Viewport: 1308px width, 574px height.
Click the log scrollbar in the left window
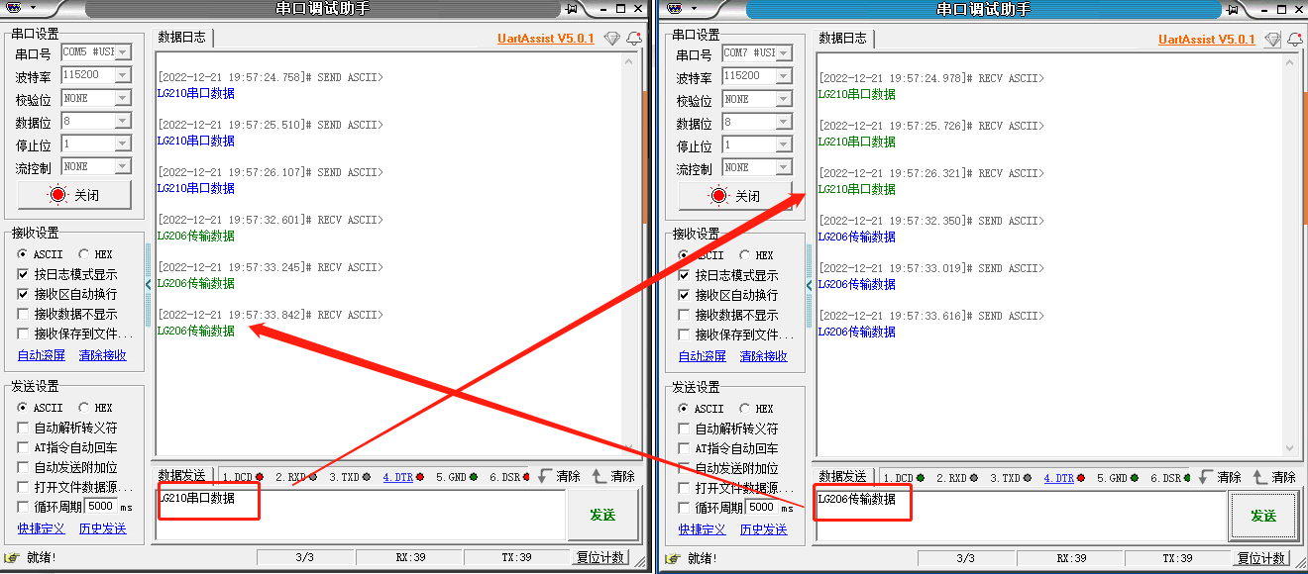point(629,247)
